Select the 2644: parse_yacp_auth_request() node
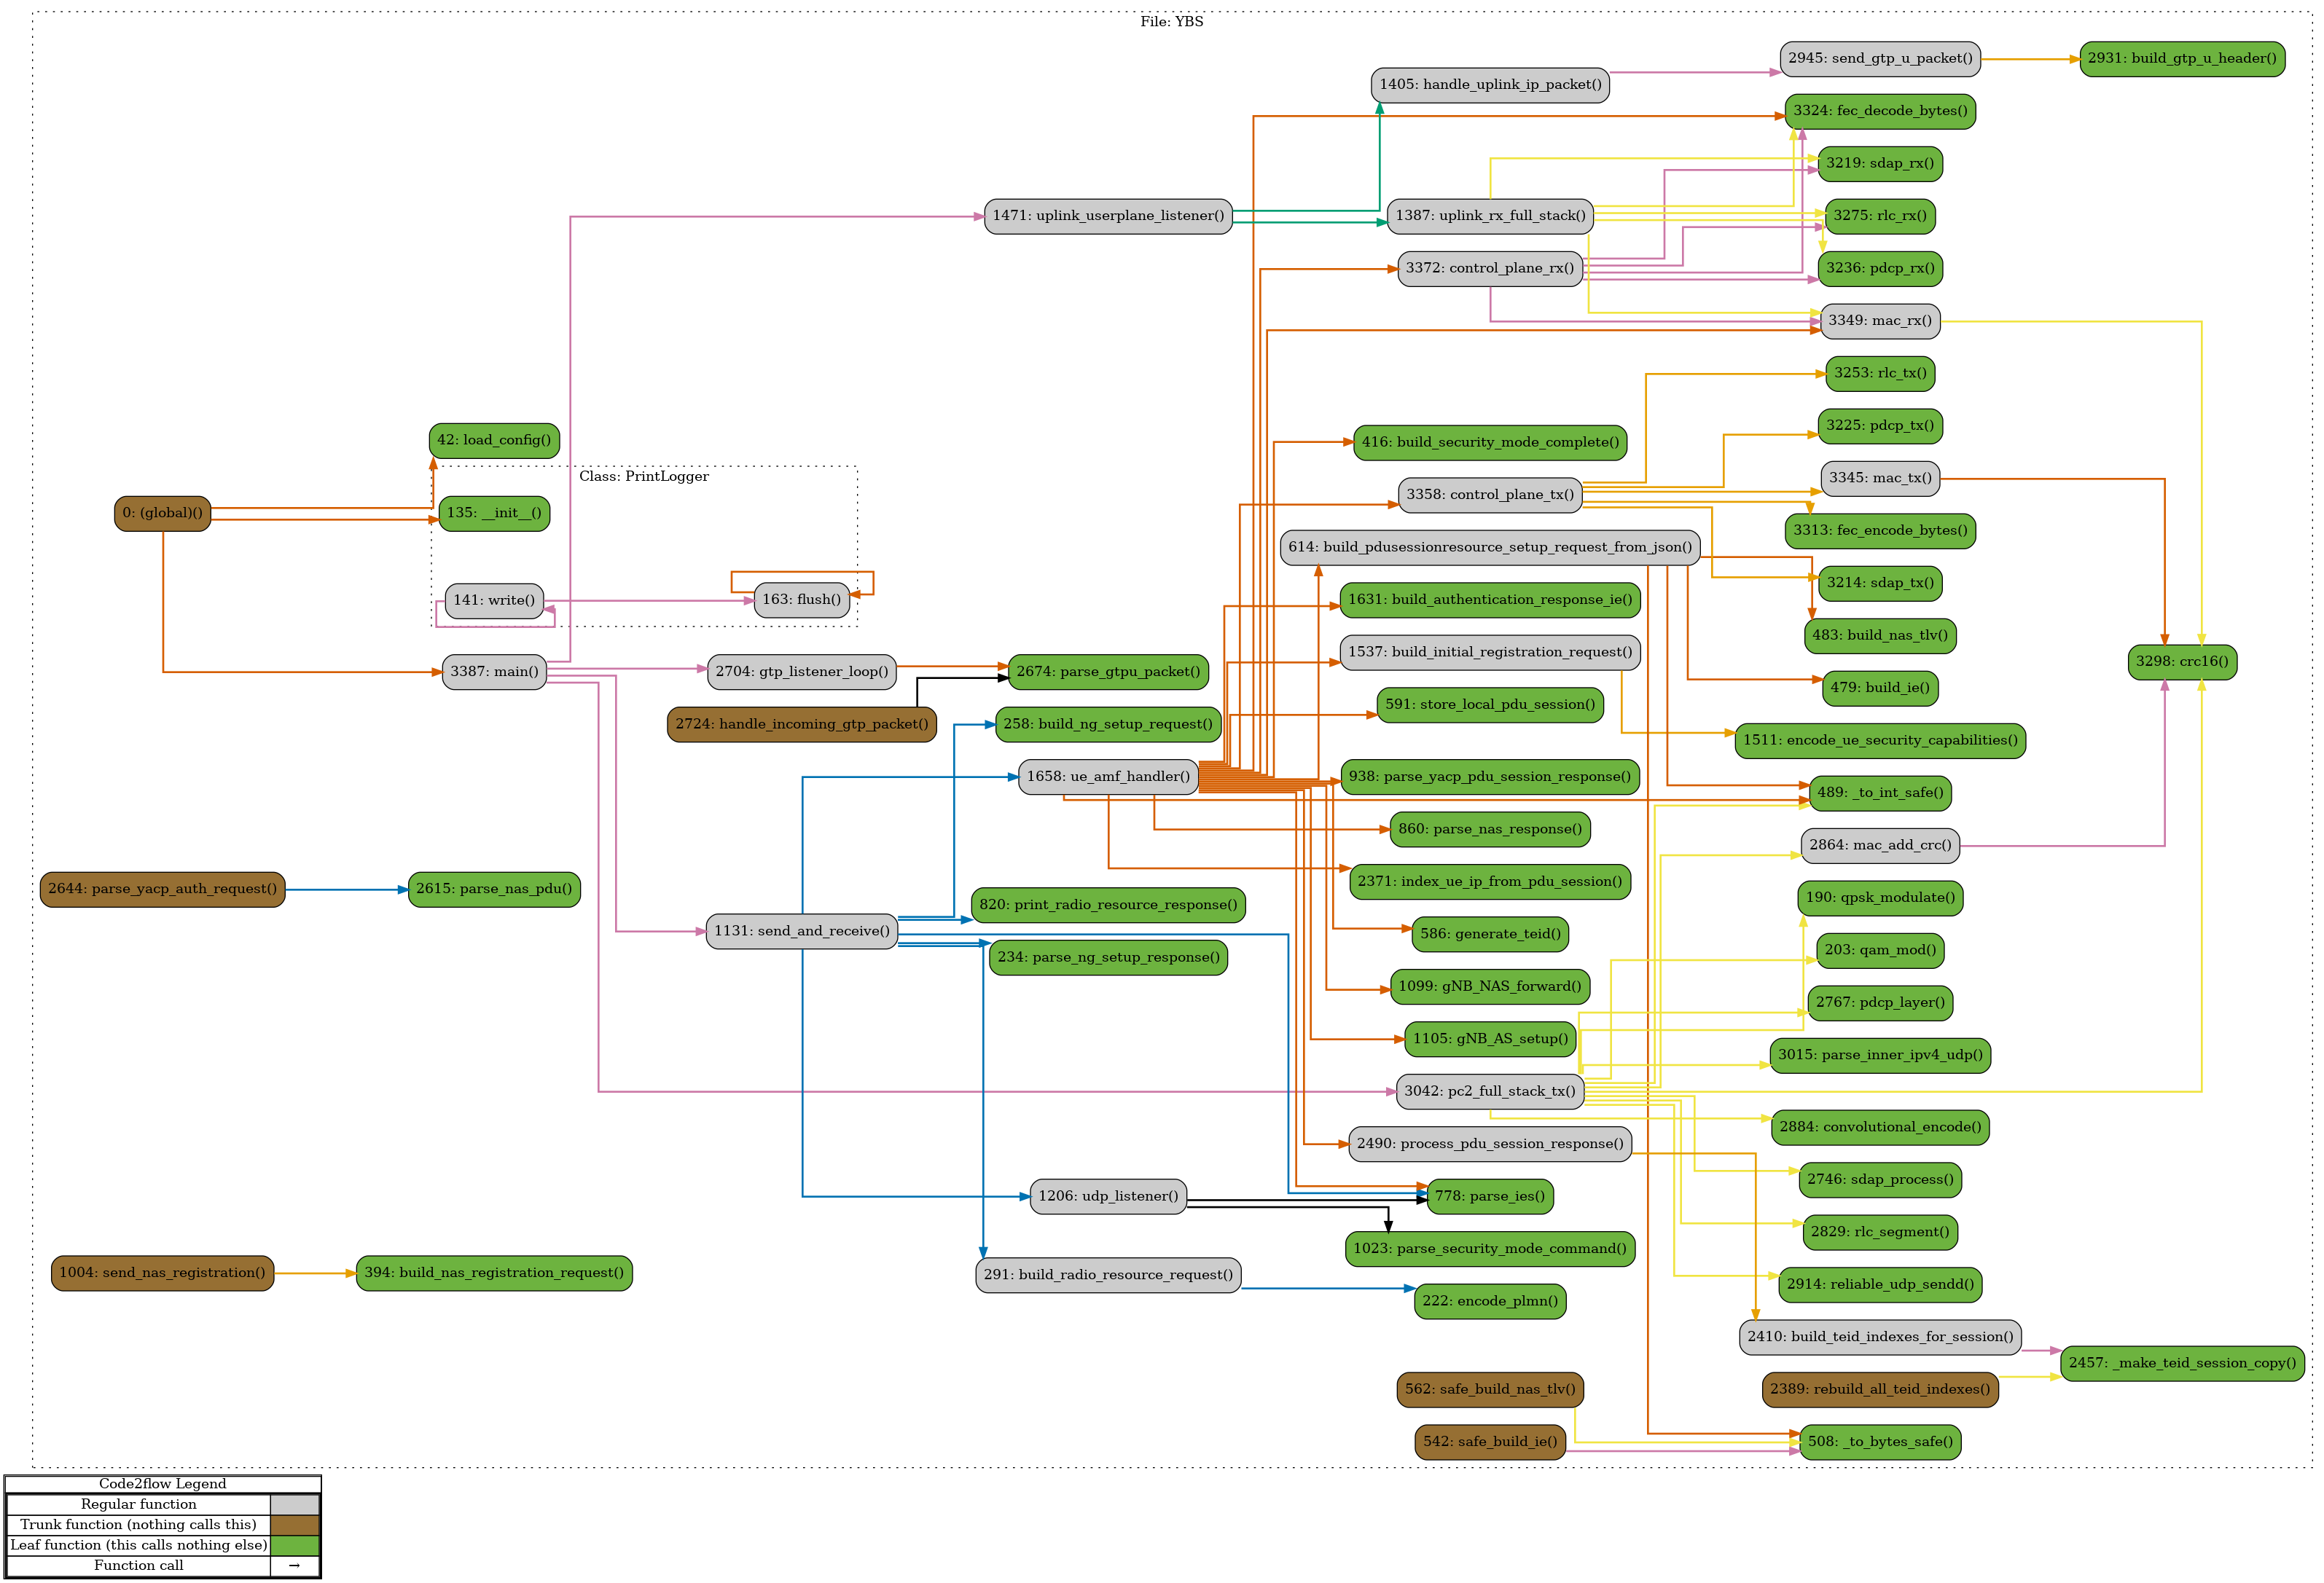This screenshot has height=1583, width=2324. click(x=162, y=889)
